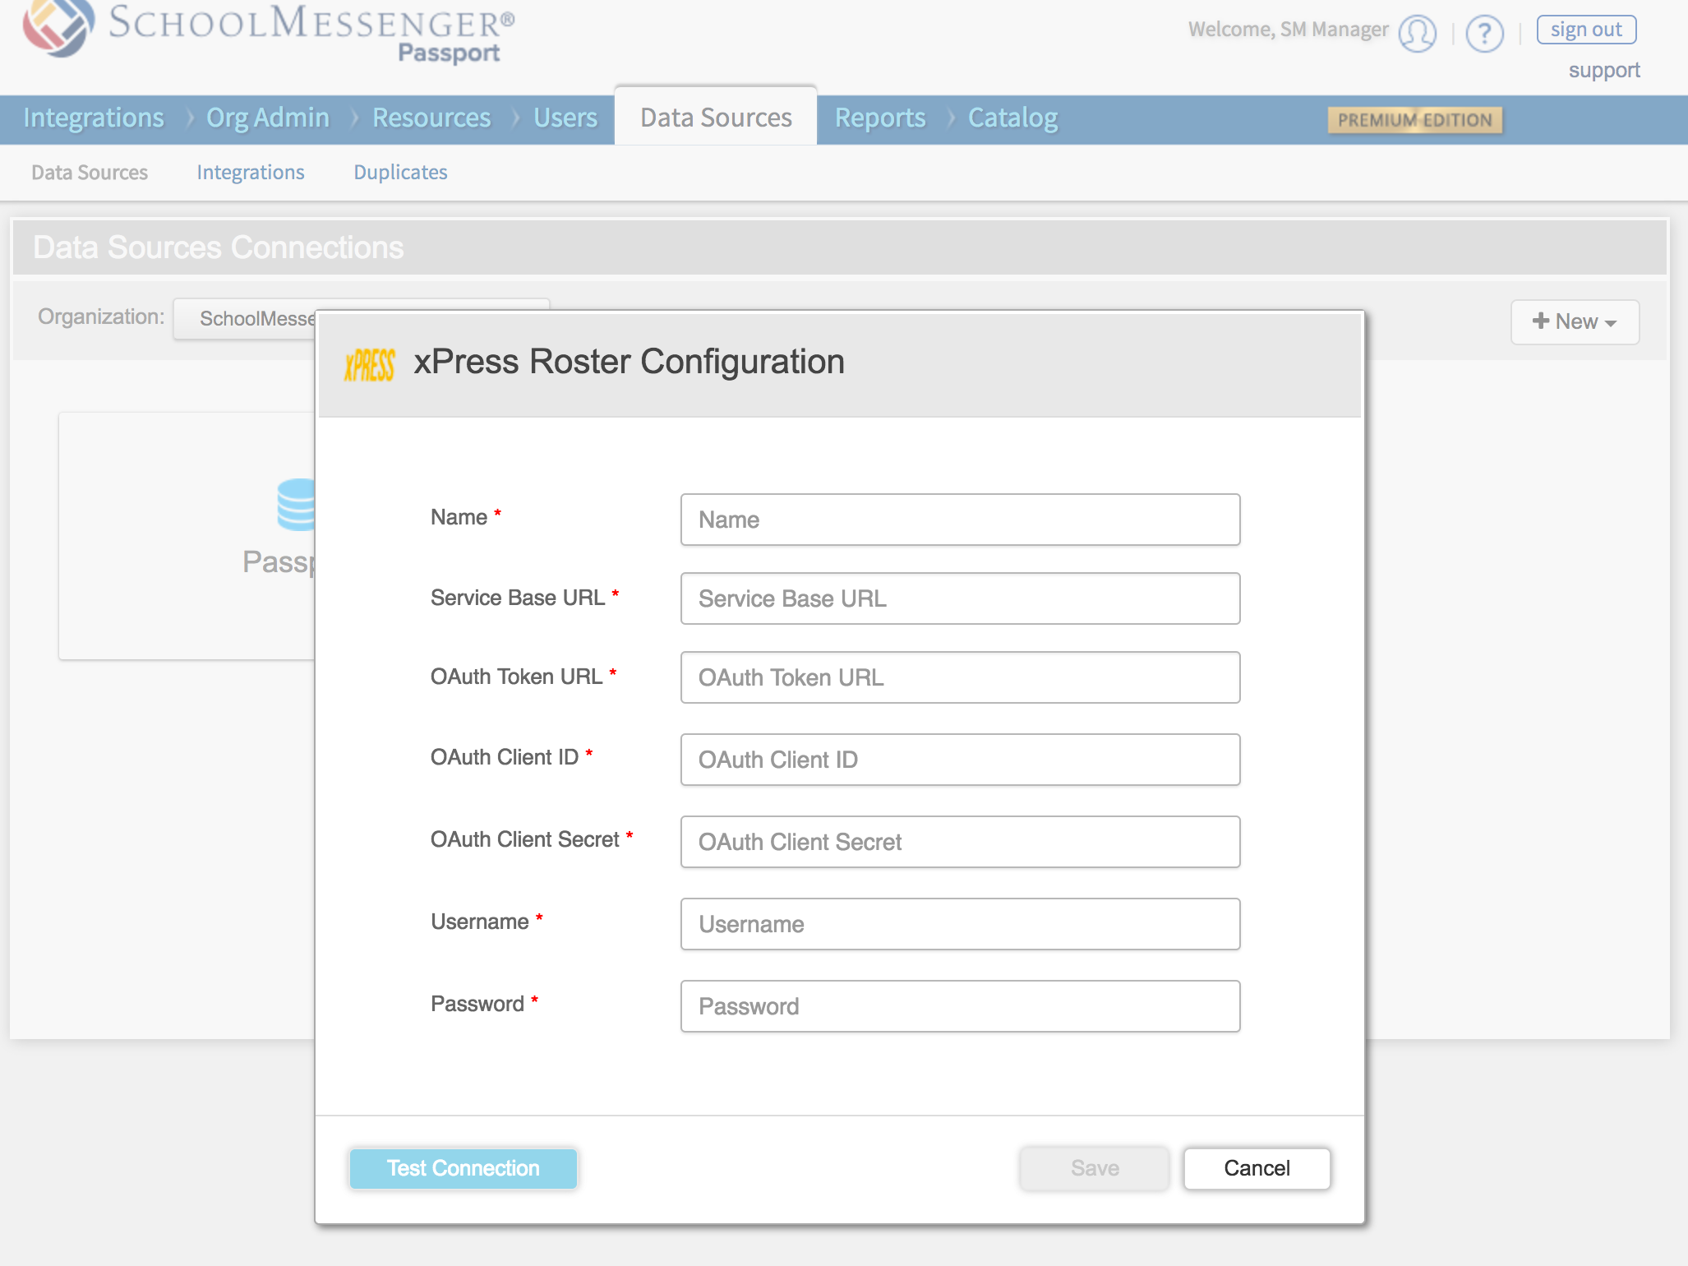Open the support link
This screenshot has width=1688, height=1266.
1603,71
